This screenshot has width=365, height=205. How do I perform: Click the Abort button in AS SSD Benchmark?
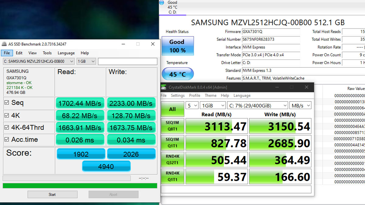point(113,194)
